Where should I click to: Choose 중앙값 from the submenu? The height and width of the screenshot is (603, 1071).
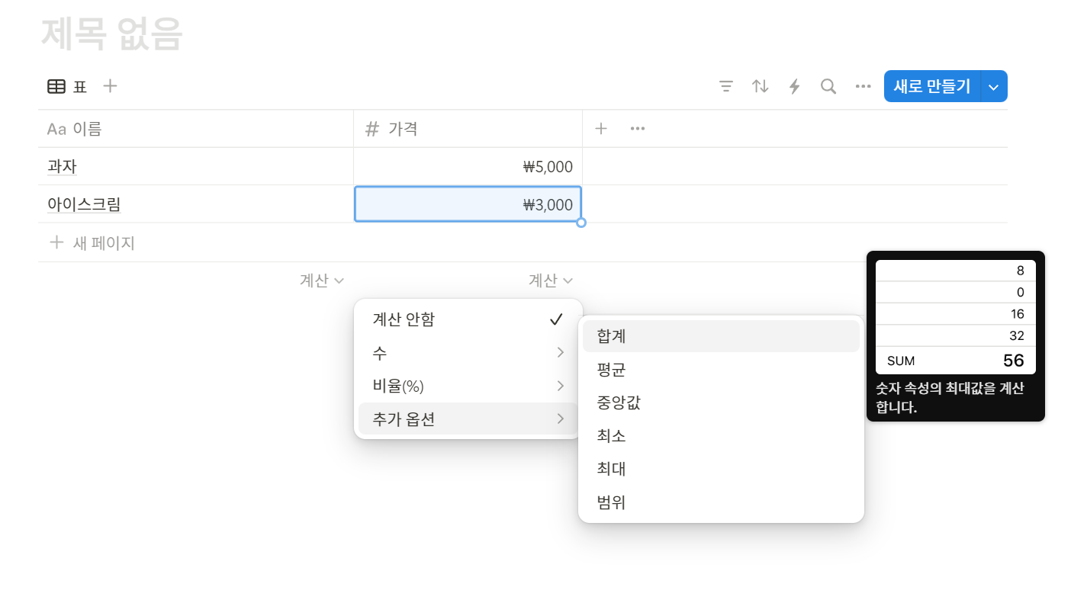coord(721,403)
